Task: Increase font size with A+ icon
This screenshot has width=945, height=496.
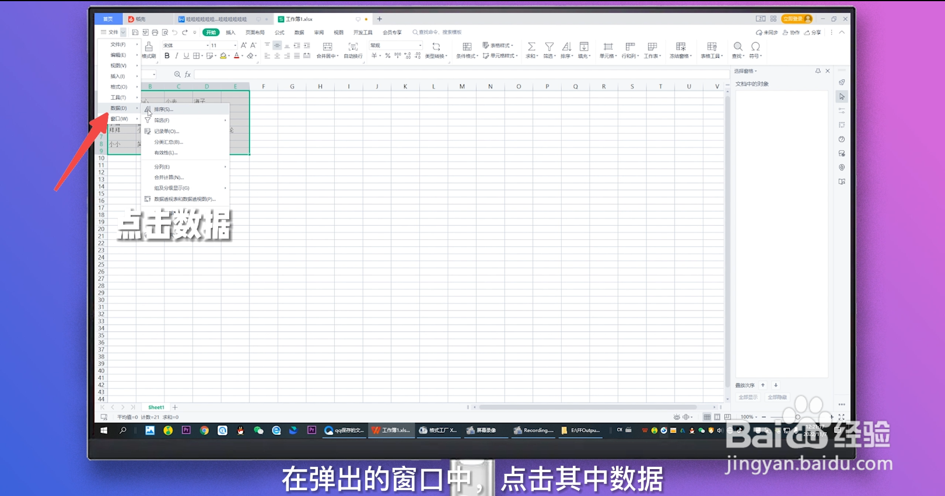Action: pos(244,45)
